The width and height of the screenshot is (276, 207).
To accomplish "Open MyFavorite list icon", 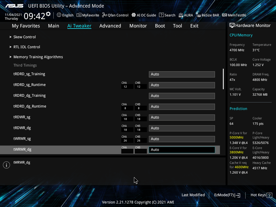I will pos(79,15).
